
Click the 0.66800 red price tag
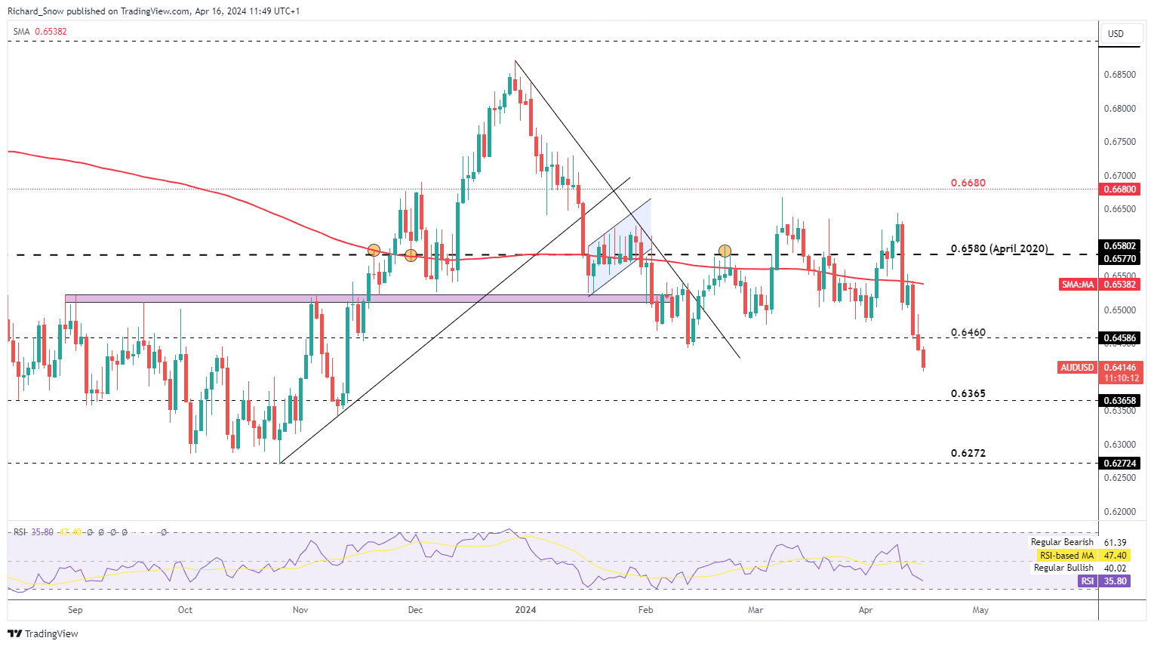1121,189
